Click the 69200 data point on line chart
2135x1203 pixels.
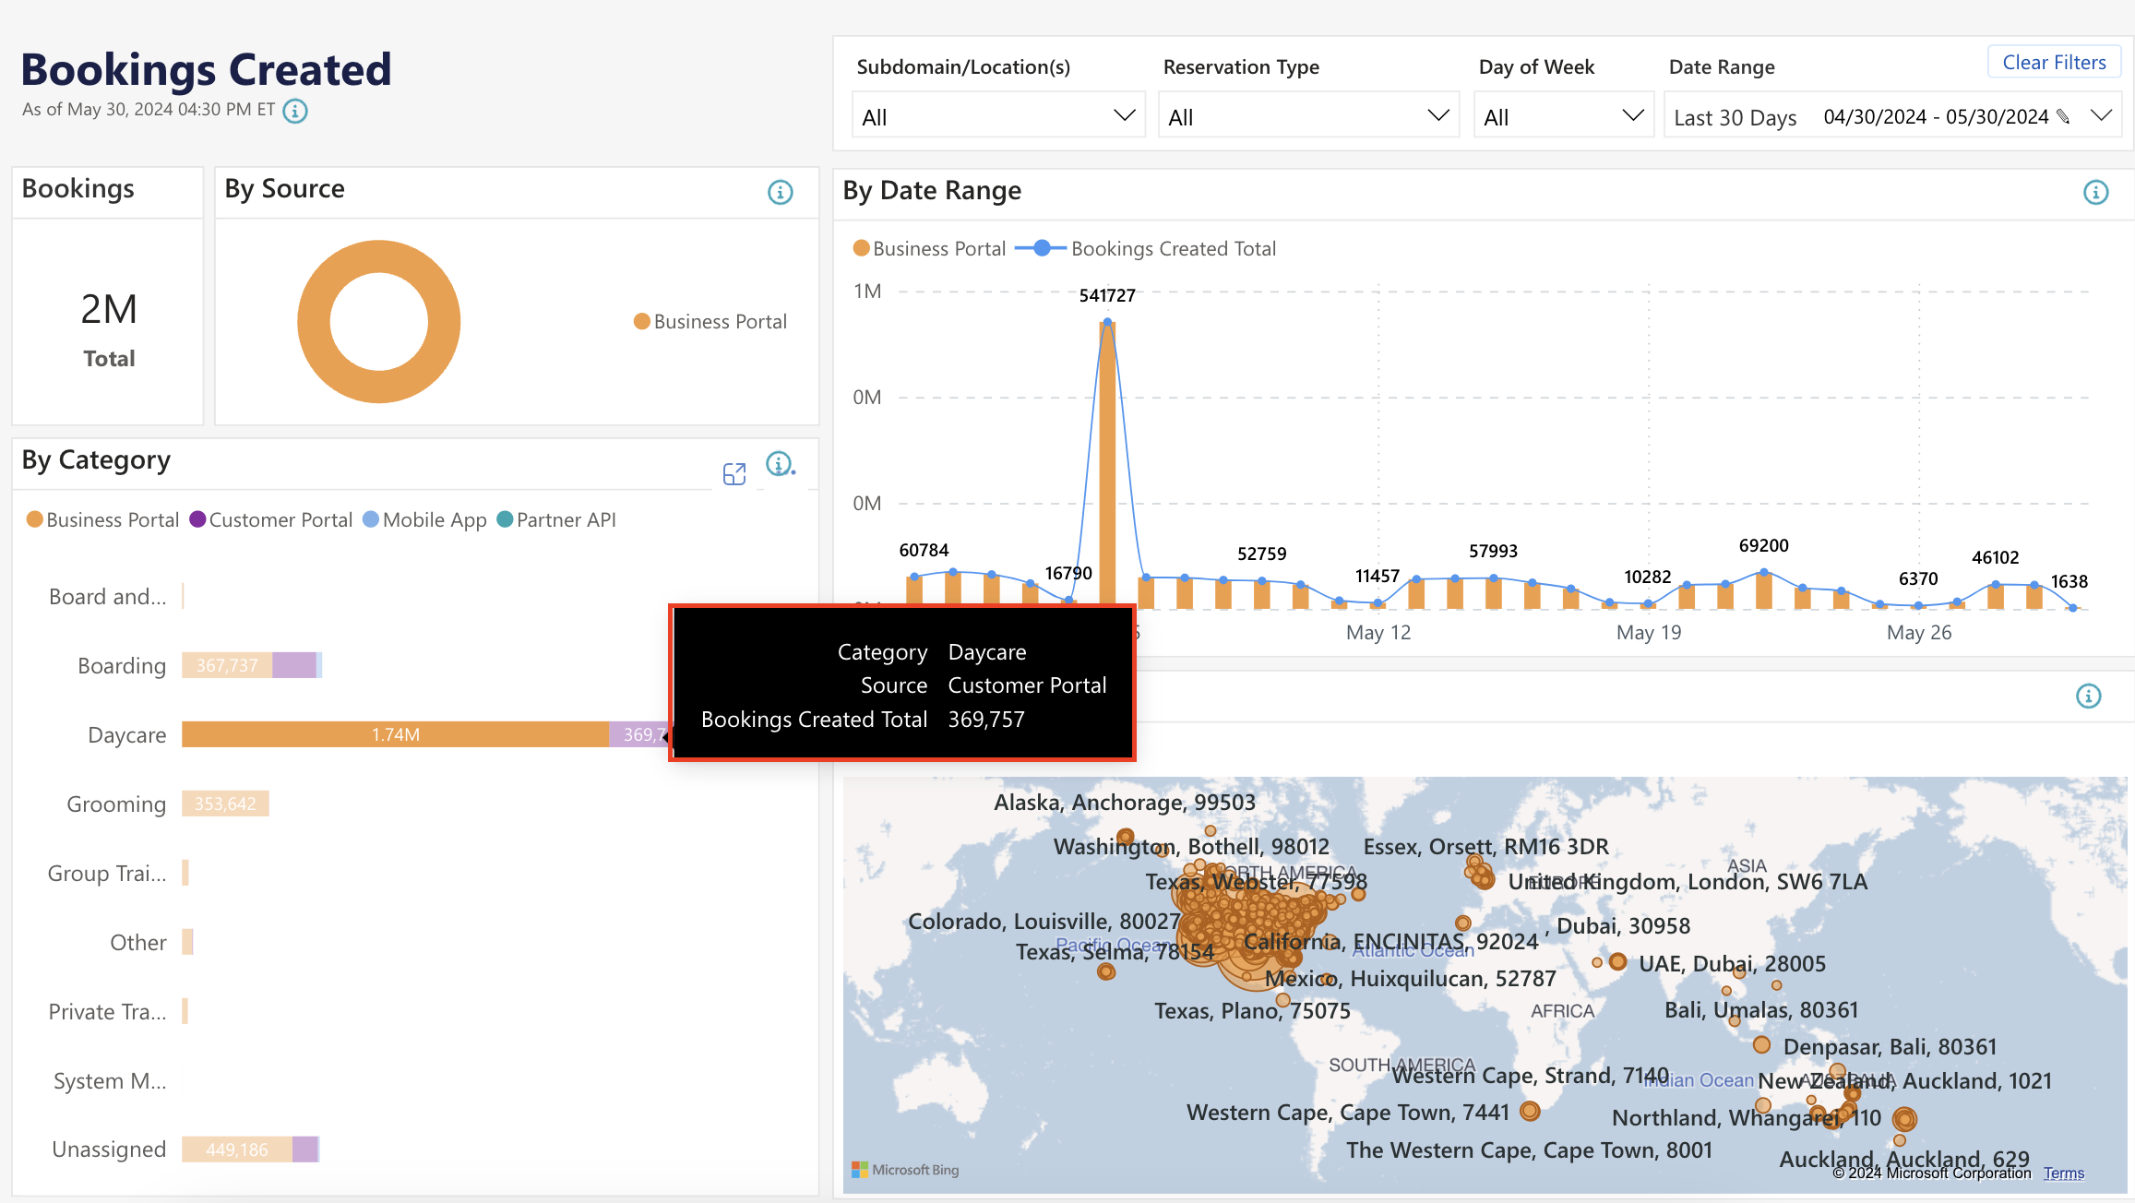point(1763,573)
